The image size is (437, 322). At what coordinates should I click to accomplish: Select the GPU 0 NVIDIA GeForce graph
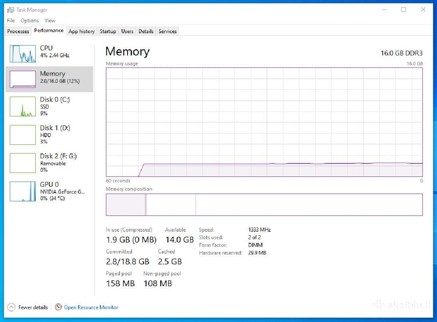tap(23, 191)
